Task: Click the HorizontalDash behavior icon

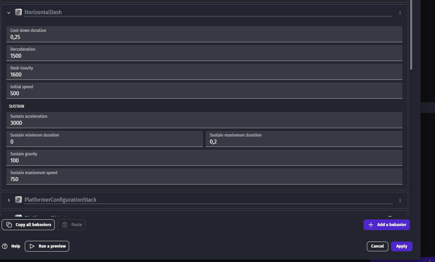Action: click(18, 12)
